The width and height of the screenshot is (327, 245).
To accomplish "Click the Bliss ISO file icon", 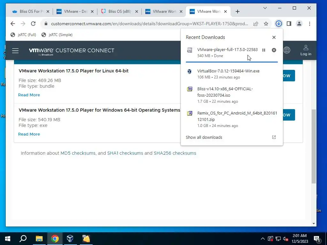I will 190,89.
